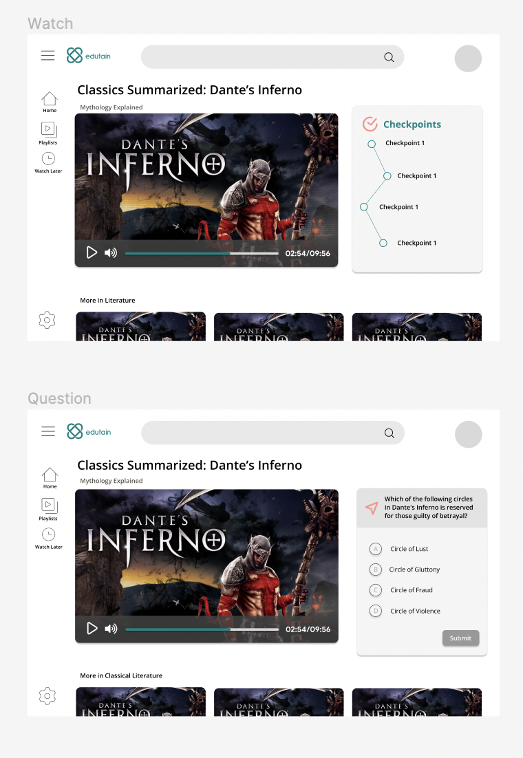
Task: Go to Home in Question frame sidebar
Action: [x=50, y=478]
